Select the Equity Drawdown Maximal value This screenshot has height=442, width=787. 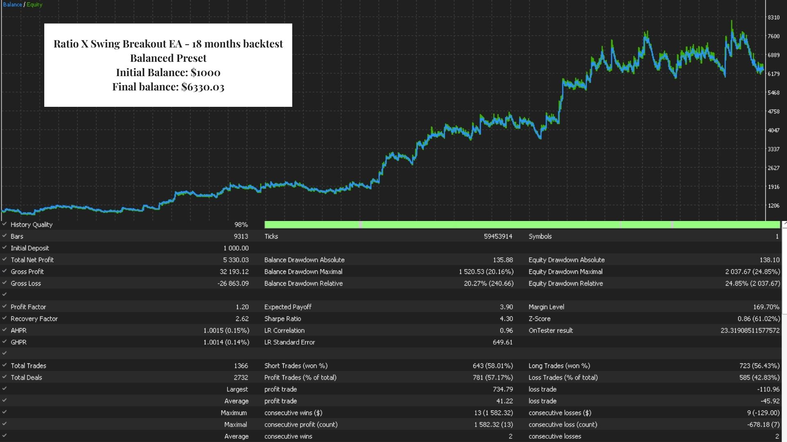(753, 271)
